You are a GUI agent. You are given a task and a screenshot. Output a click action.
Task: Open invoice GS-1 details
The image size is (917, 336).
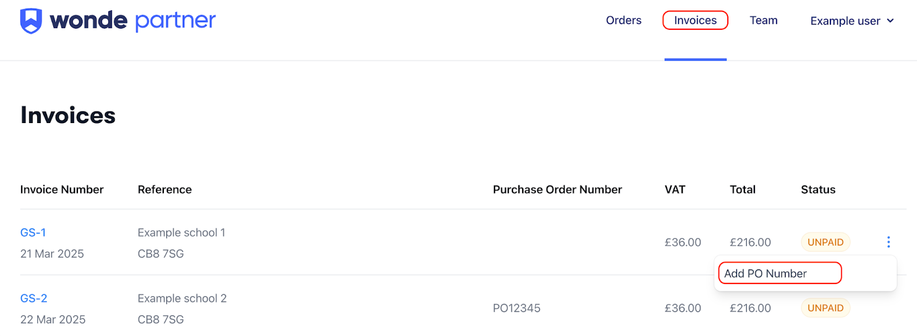point(34,232)
